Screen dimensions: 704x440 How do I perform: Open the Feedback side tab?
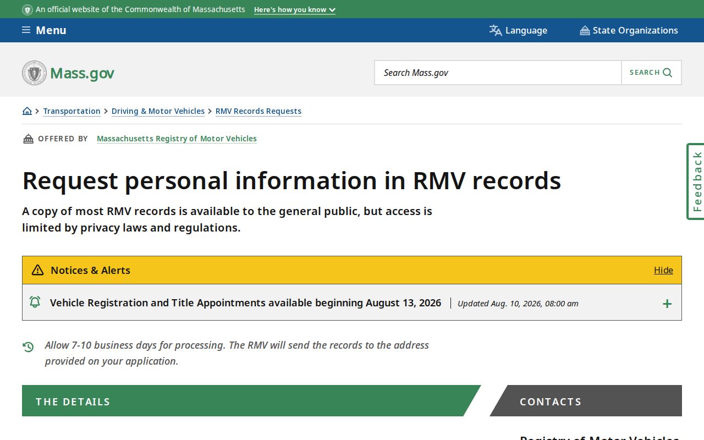[x=696, y=182]
